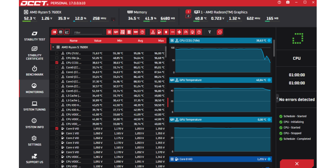Open the Monitoring section
This screenshot has height=168, width=336.
pyautogui.click(x=34, y=89)
